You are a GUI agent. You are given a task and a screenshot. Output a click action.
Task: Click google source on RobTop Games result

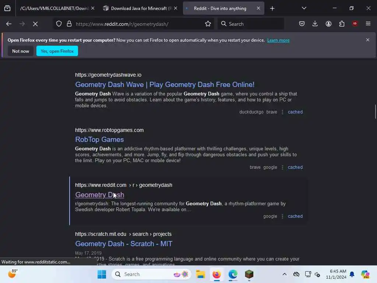[270, 167]
